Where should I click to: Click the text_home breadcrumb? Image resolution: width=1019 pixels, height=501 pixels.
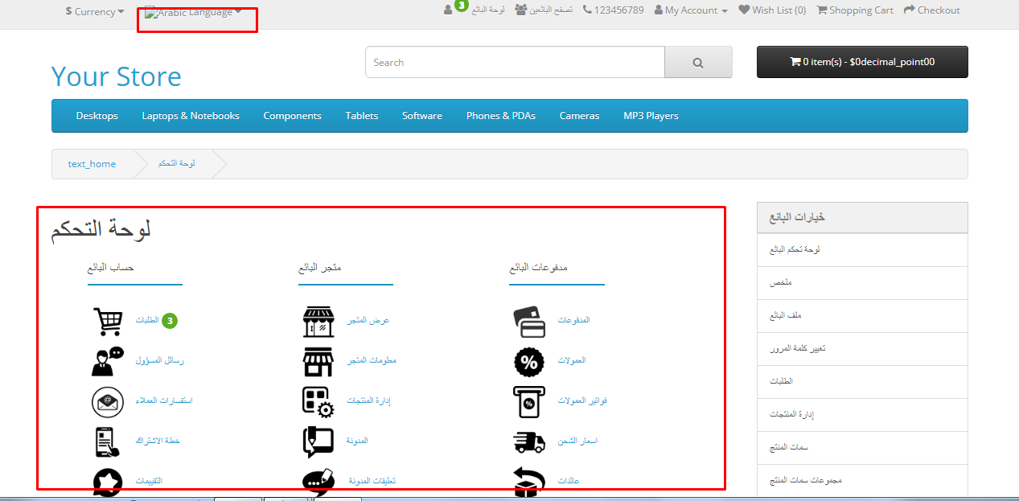(92, 164)
